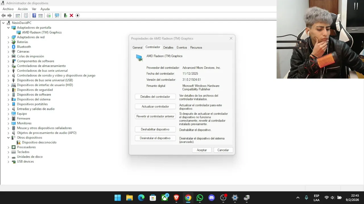This screenshot has width=364, height=204.
Task: Expand the USB devices node
Action: [8, 162]
